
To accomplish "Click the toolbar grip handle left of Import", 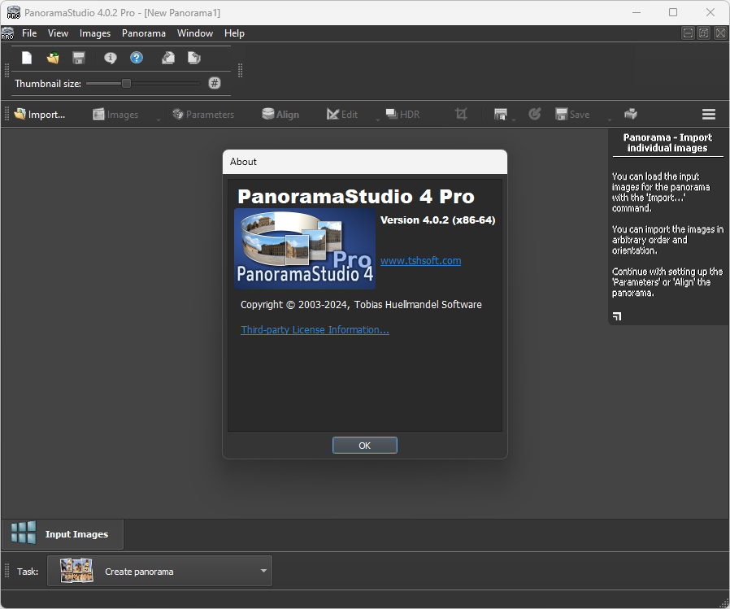I will (x=7, y=114).
